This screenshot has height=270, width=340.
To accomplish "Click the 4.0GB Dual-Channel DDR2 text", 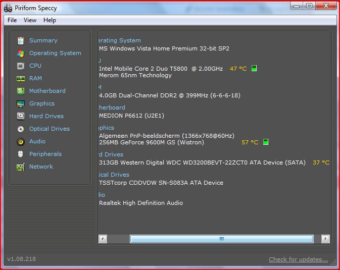I will point(170,95).
